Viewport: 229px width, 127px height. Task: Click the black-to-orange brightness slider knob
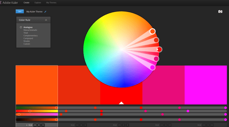point(56,119)
